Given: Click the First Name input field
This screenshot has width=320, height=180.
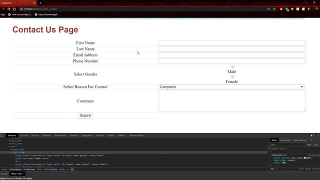Looking at the screenshot, I should click(232, 43).
